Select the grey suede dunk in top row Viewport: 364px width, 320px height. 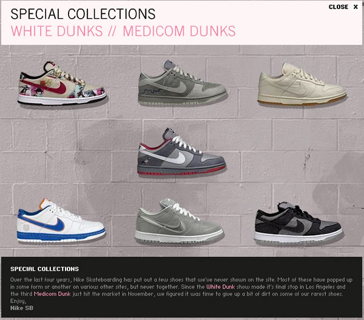point(182,83)
